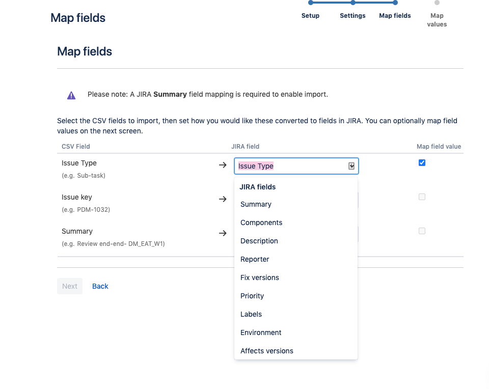Select Summary from JIRA fields list

[x=295, y=205]
